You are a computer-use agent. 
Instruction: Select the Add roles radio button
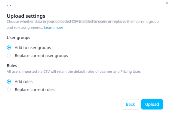(x=9, y=81)
